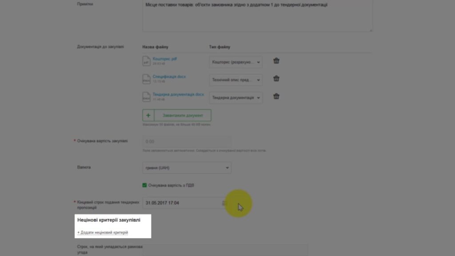
Task: Open the Кошторис.pdf file link
Action: pos(164,59)
